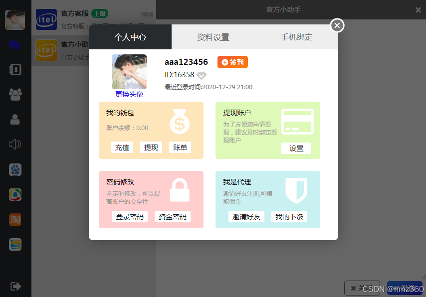426x297 pixels.
Task: Select the stacked files icon in sidebar
Action: click(x=15, y=244)
